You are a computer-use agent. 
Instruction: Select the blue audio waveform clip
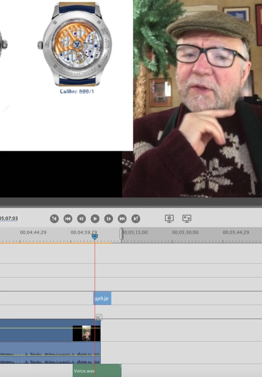[x=50, y=353]
